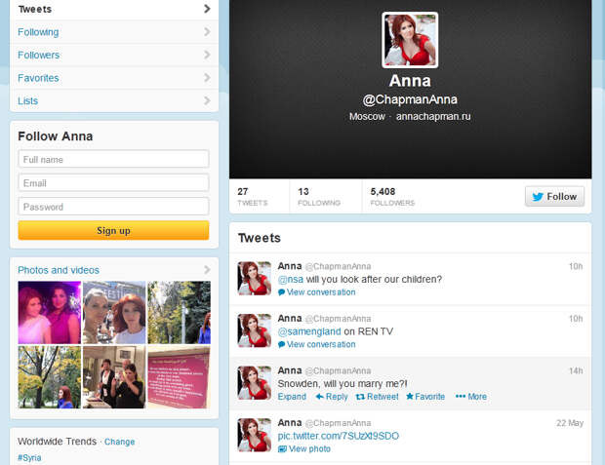Focus the Full name input field
The image size is (605, 465).
click(x=113, y=159)
